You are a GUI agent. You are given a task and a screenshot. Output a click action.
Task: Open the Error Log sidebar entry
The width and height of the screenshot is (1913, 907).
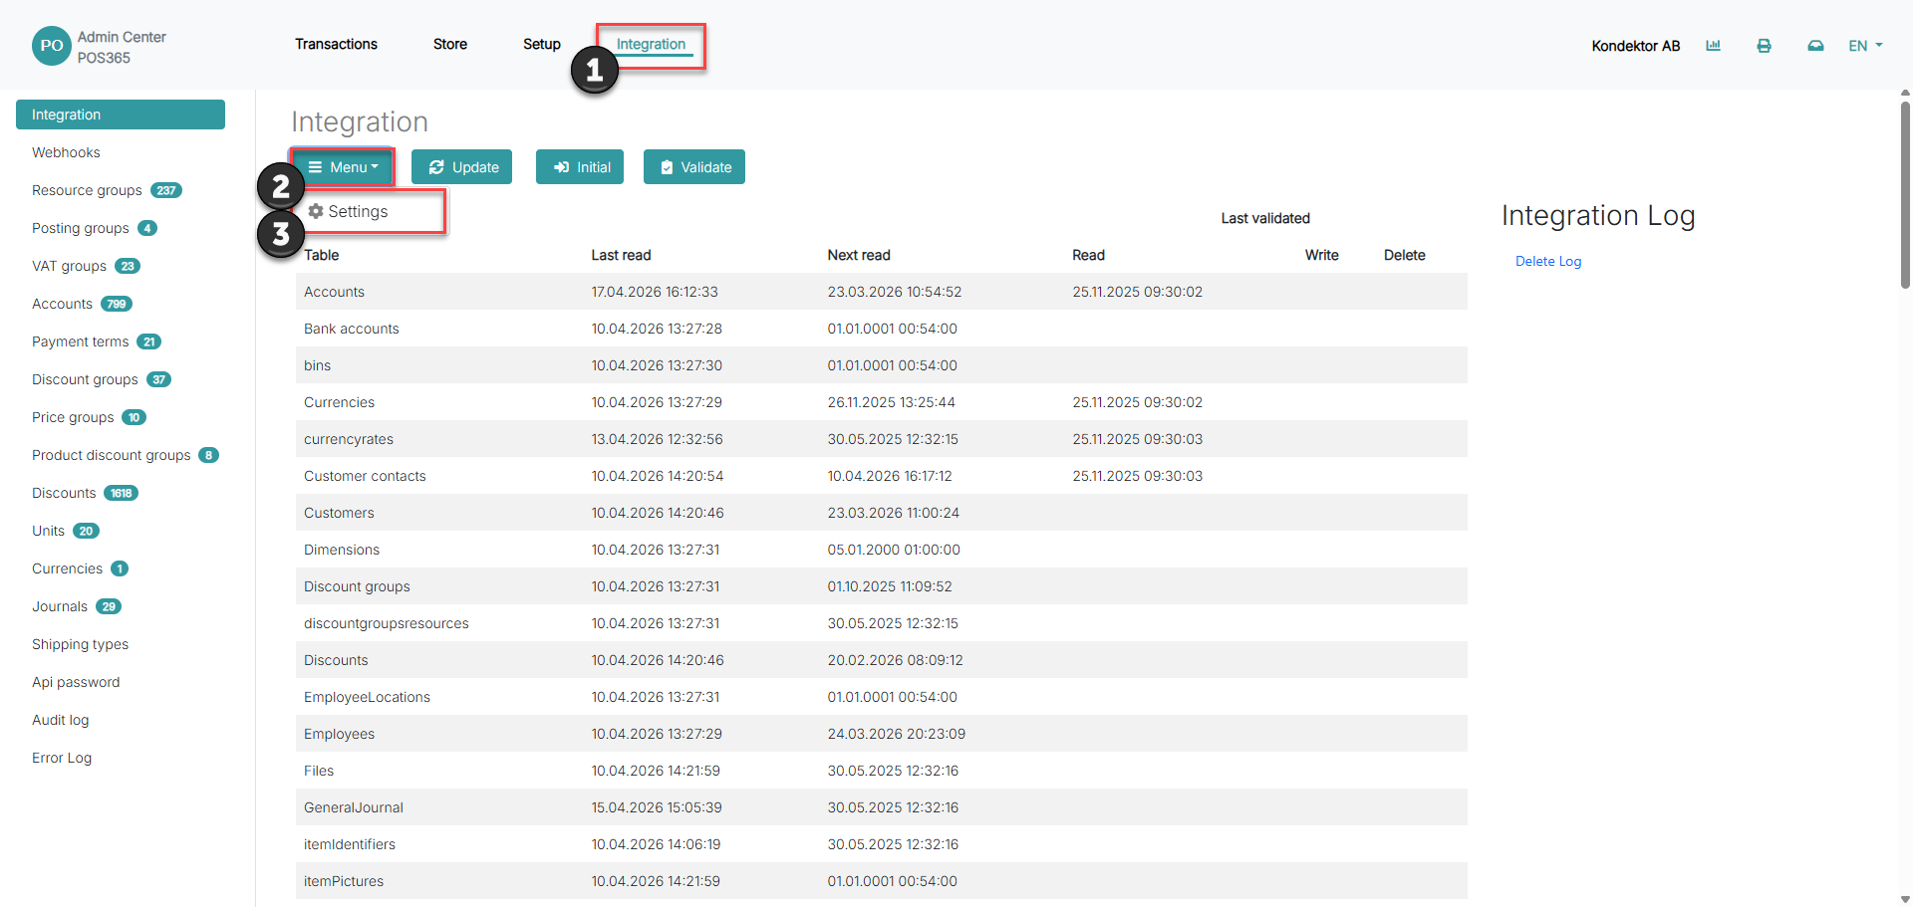[x=62, y=758]
